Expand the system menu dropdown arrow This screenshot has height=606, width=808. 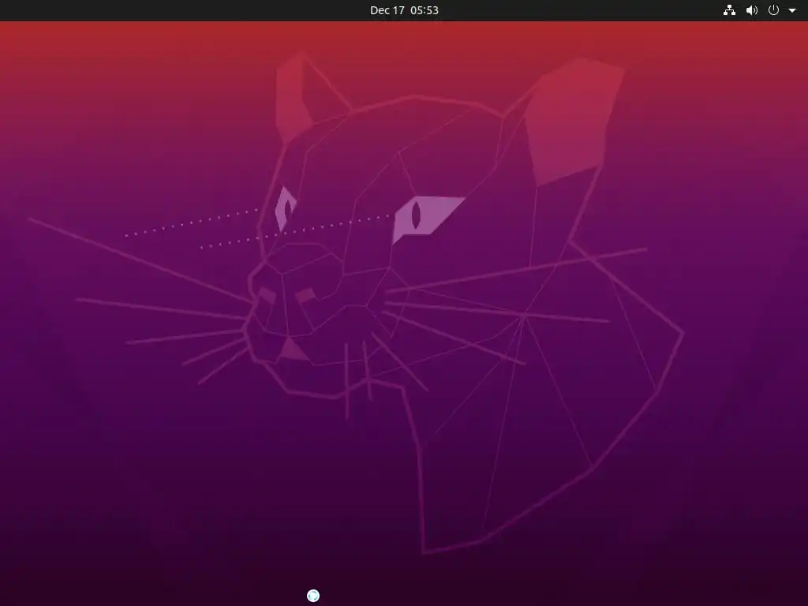(x=792, y=10)
